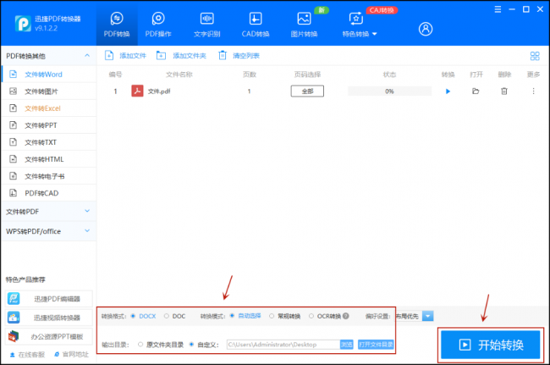
Task: Open 迅捷视频转换器 recommendation
Action: coord(49,318)
